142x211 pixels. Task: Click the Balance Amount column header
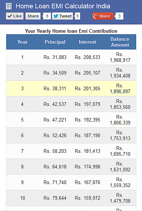click(120, 42)
